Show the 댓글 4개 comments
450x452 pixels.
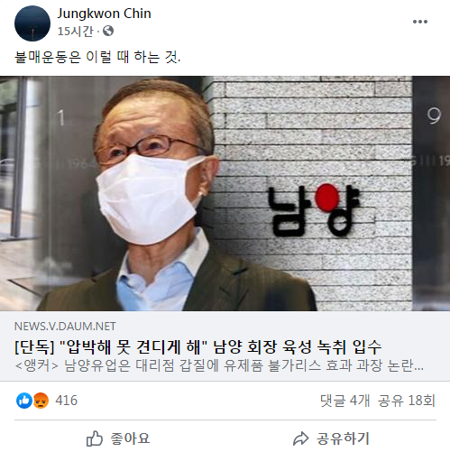click(x=344, y=401)
